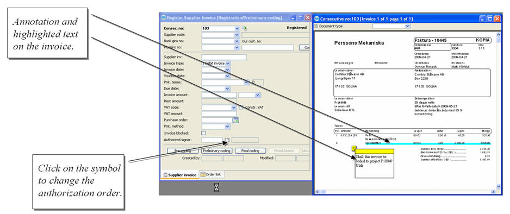The image size is (510, 214).
Task: Click the document icon next to Consec. no field
Action: pyautogui.click(x=245, y=28)
